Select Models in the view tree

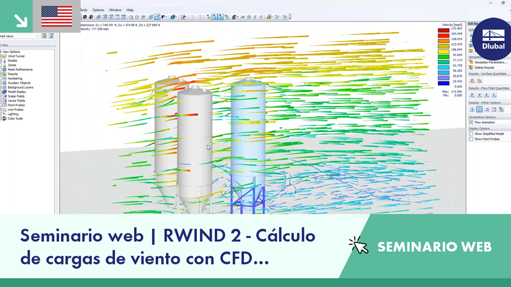tap(12, 60)
